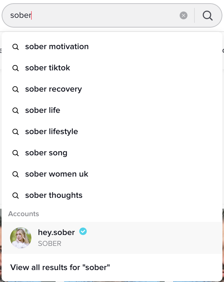Image resolution: width=224 pixels, height=282 pixels.
Task: Select the "sober life" suggestion
Action: [x=43, y=110]
